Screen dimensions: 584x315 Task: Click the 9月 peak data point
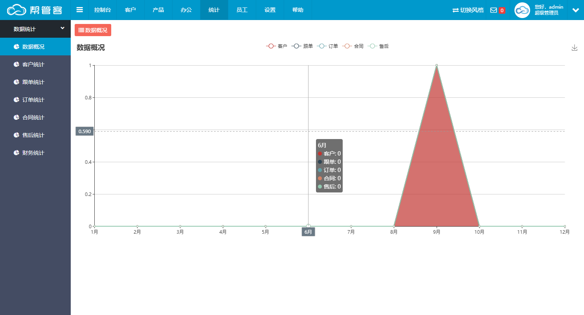437,65
